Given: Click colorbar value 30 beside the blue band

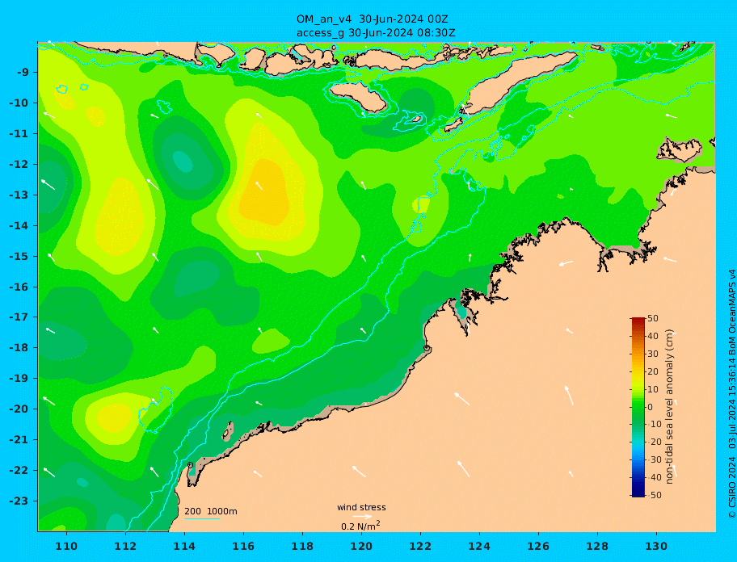Looking at the screenshot, I should pos(654,460).
